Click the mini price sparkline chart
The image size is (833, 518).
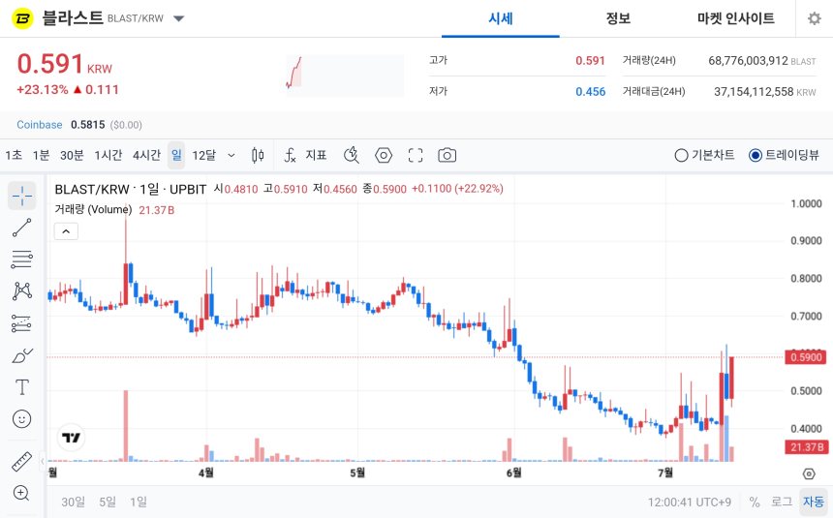point(345,76)
